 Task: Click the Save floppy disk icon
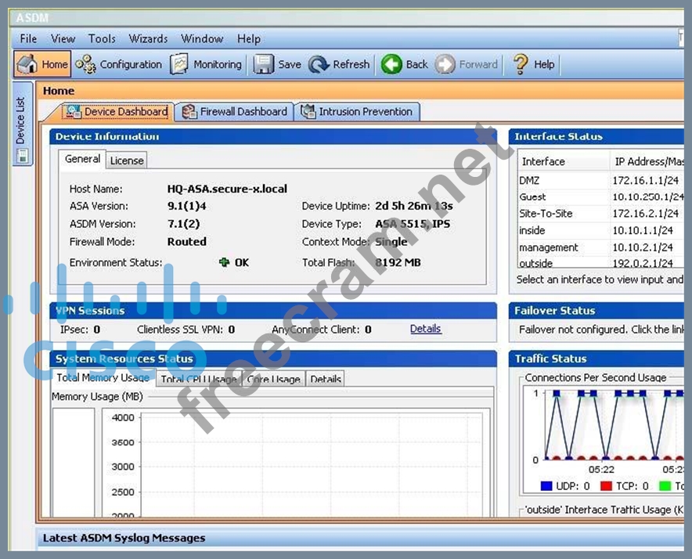pyautogui.click(x=264, y=64)
